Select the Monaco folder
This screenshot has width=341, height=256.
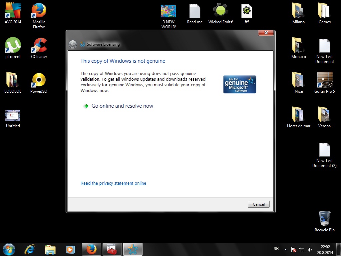299,48
